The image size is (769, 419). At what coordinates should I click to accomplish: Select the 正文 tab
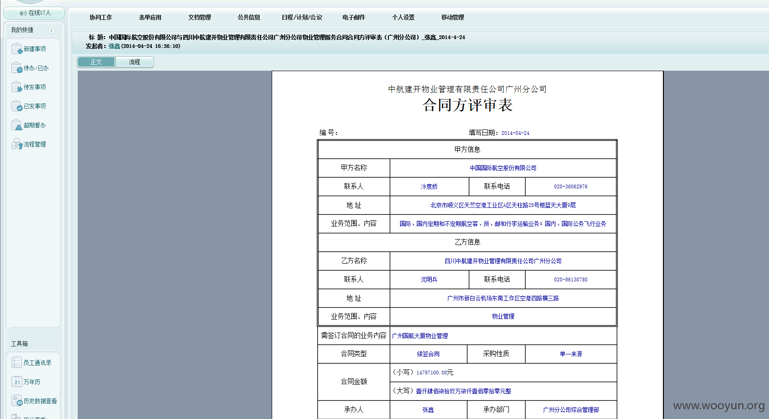click(96, 62)
